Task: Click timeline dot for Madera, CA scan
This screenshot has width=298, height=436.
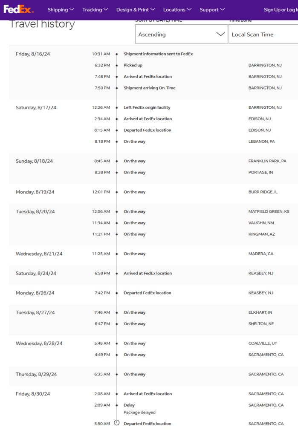Action: [116, 254]
